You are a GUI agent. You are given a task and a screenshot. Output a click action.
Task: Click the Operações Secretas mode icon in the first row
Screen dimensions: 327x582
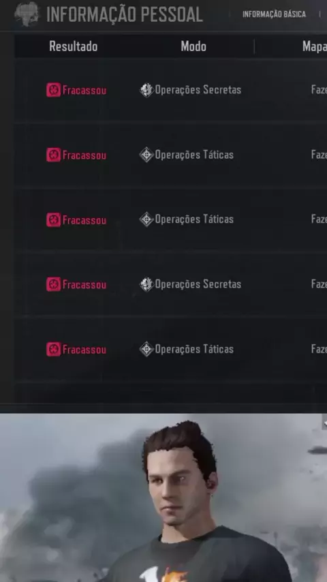(146, 90)
